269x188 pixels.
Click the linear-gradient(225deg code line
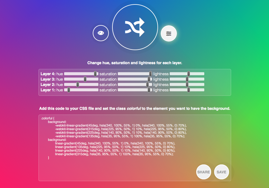pos(115,151)
